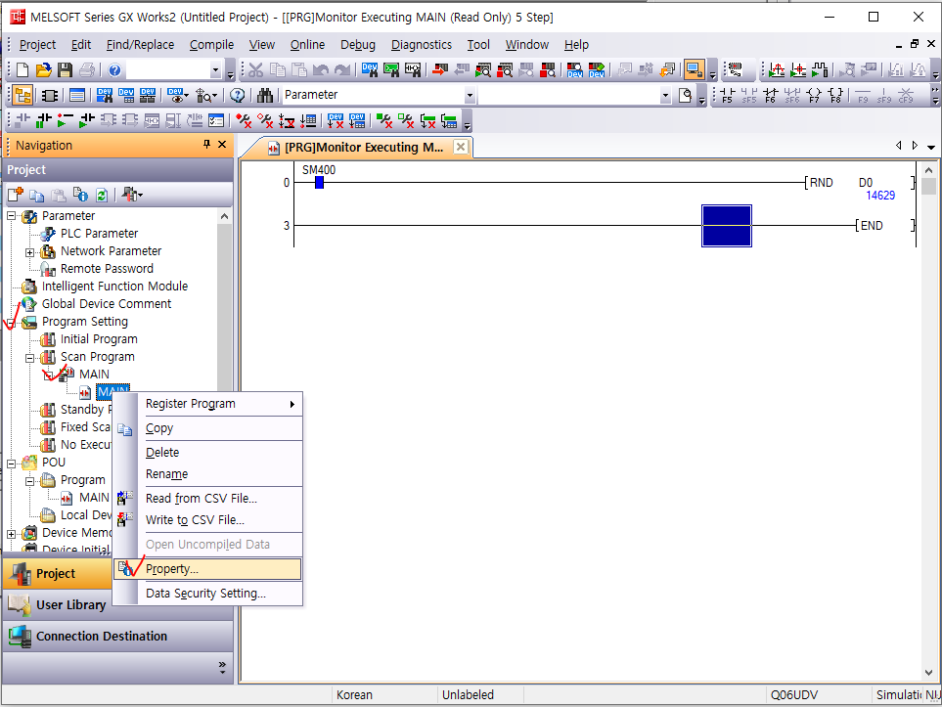
Task: Insert application instruction F8 icon
Action: (x=835, y=95)
